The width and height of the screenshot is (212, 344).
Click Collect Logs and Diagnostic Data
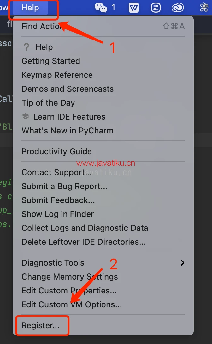[85, 228]
